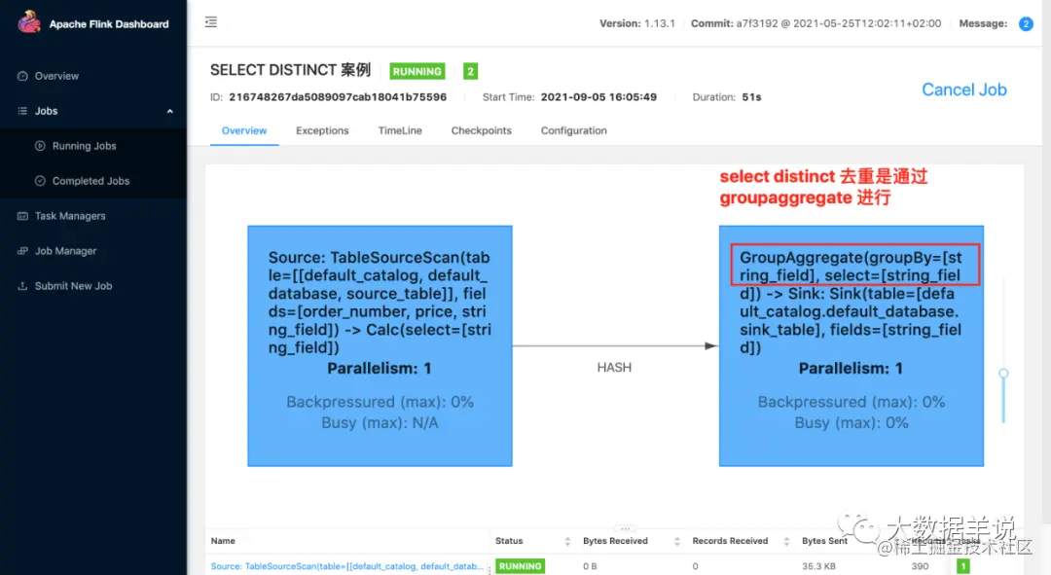Click the start time value 2021-09-05 16:05:49
The width and height of the screenshot is (1051, 575).
[x=598, y=97]
